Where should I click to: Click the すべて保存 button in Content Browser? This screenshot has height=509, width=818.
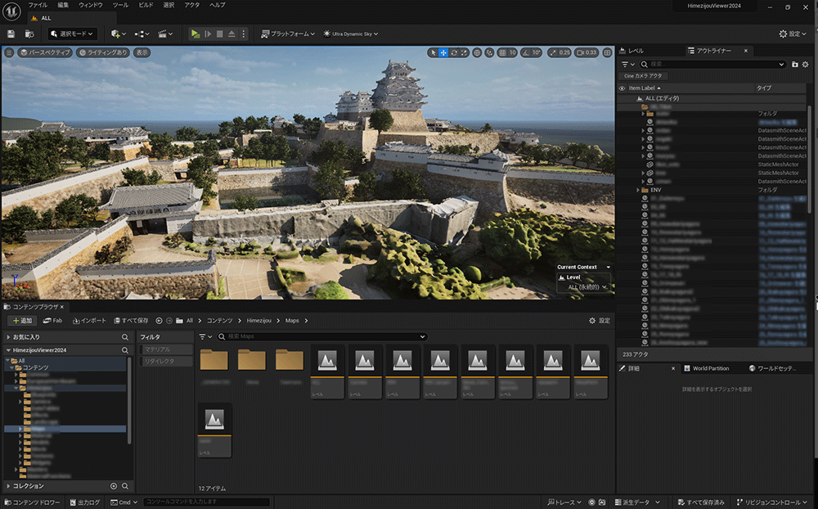(x=132, y=321)
